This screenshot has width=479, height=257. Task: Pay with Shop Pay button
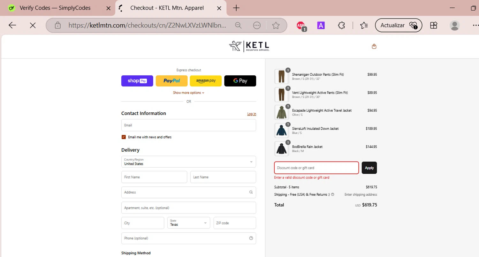click(x=137, y=81)
